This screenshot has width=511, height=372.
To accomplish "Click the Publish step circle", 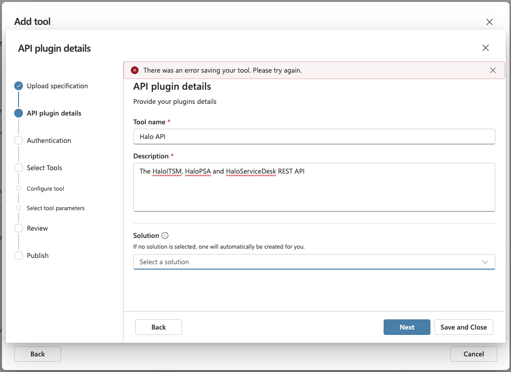I will click(x=19, y=255).
